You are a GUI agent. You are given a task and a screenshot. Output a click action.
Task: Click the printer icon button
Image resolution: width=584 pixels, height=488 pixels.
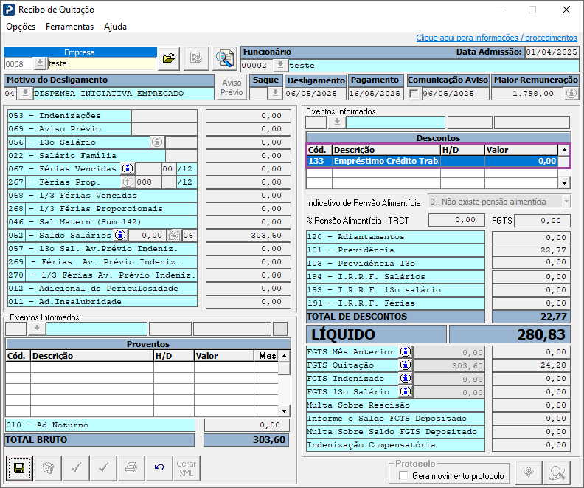(x=131, y=468)
